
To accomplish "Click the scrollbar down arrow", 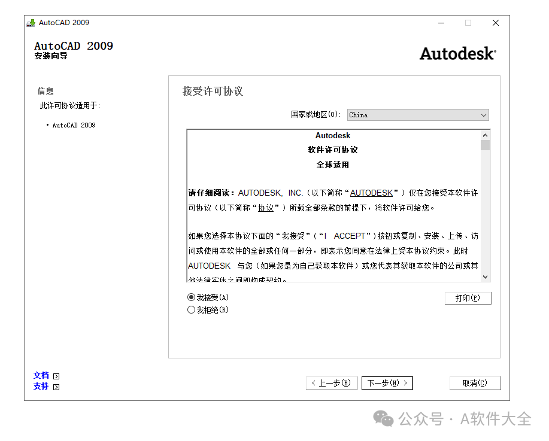I will coord(485,276).
